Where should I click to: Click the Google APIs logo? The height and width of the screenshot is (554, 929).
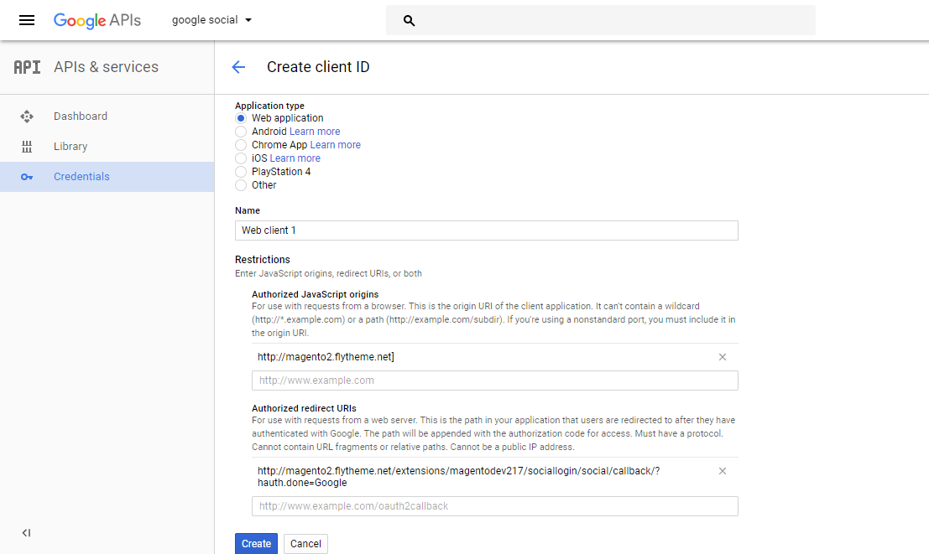tap(97, 20)
